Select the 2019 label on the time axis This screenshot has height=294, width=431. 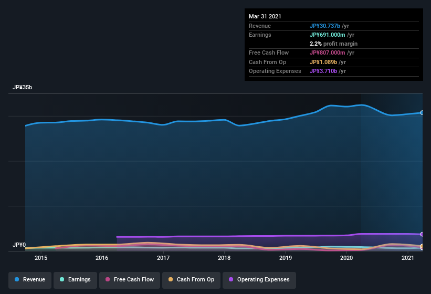tap(286, 258)
